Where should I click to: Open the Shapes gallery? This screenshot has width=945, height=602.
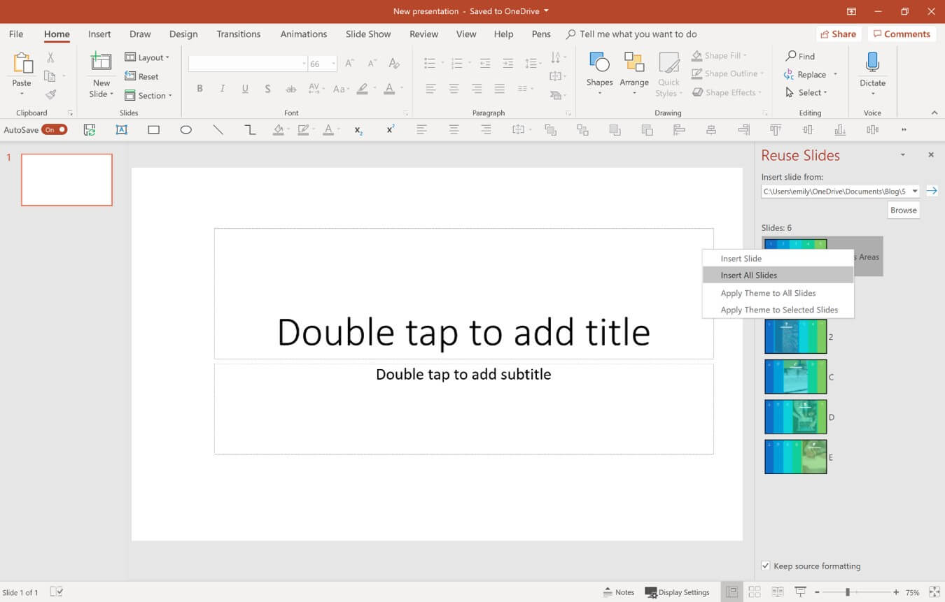click(x=599, y=73)
